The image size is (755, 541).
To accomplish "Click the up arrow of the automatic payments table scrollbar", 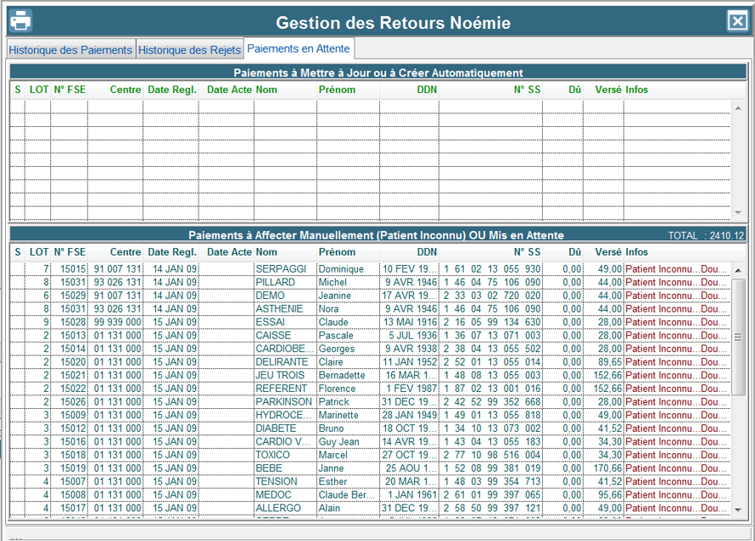I will (738, 106).
